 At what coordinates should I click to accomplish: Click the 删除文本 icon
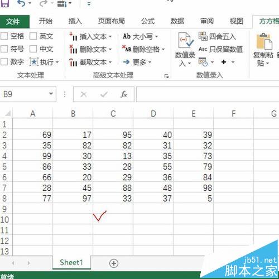[x=73, y=49]
